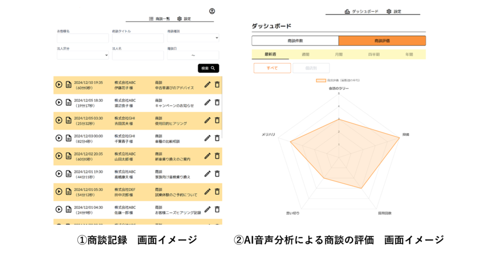Open transcript document for キャンペーンのお知らせ row

click(x=69, y=102)
